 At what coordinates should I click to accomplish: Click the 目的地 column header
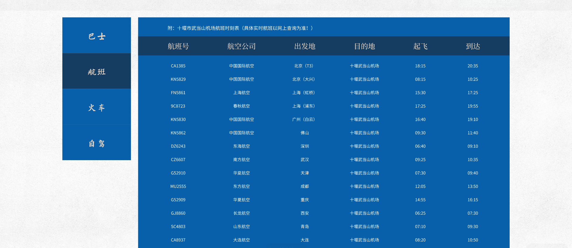click(x=364, y=46)
